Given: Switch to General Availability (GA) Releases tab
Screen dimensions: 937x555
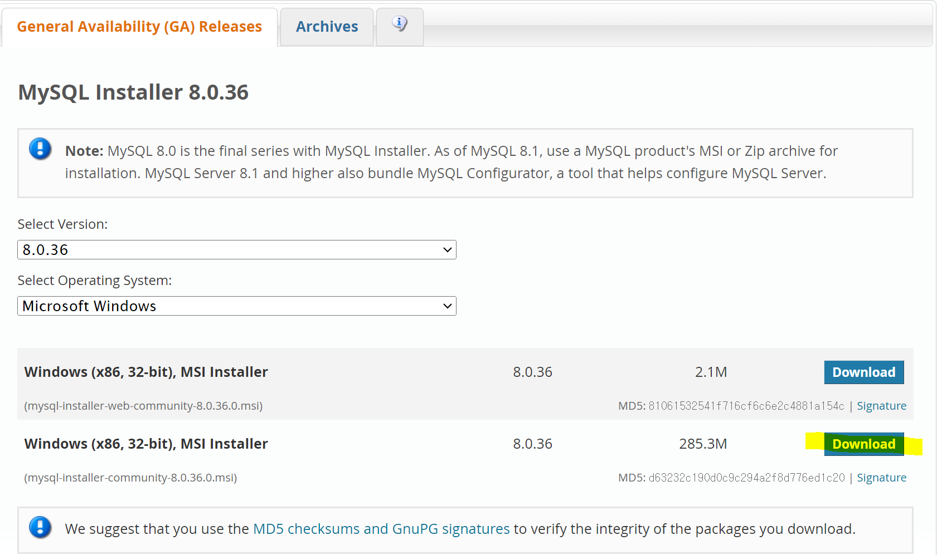Looking at the screenshot, I should coord(139,27).
